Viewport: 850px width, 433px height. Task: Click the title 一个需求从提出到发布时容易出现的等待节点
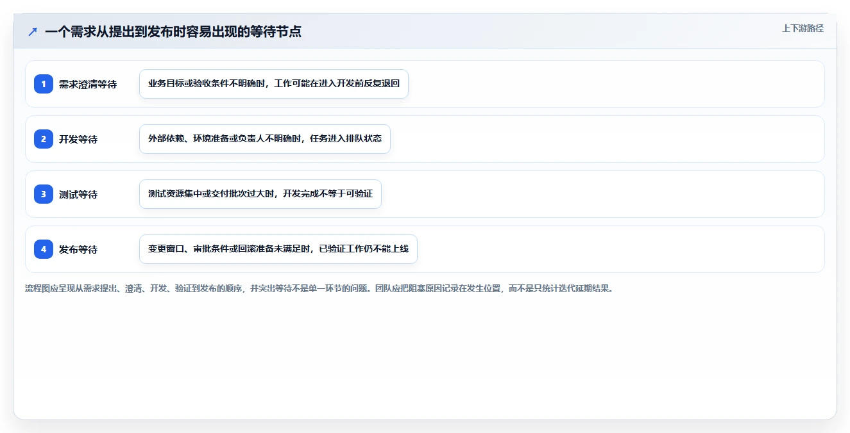[x=173, y=31]
